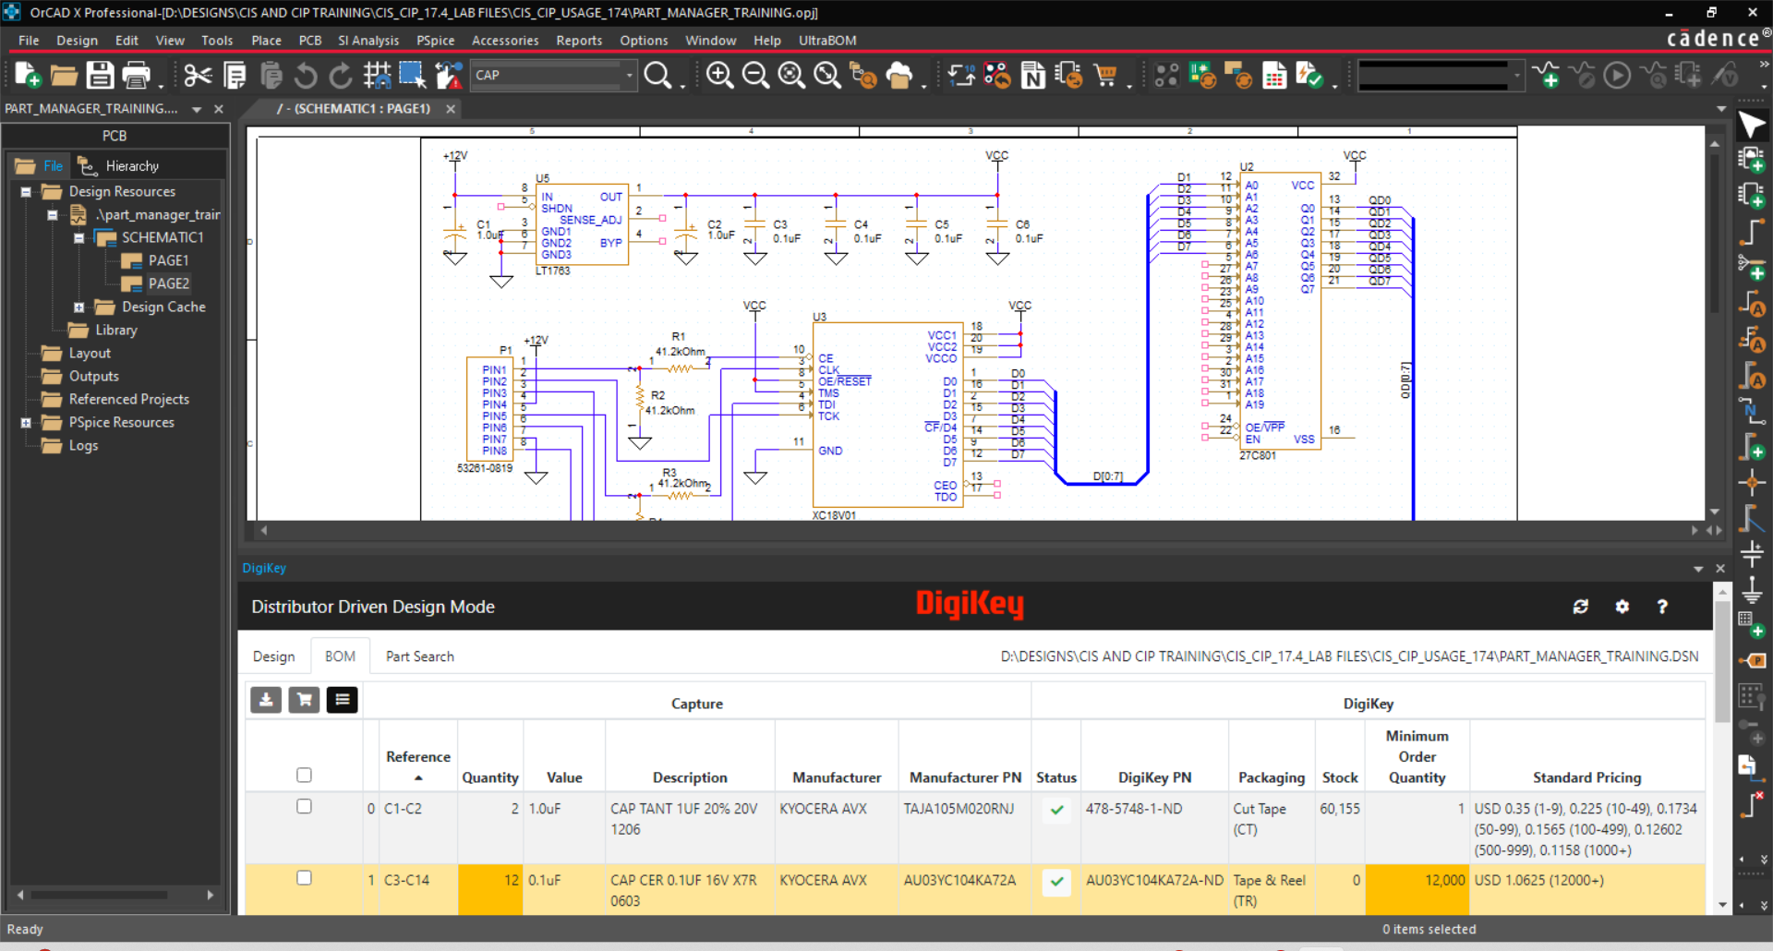Zoom in on the schematic

pyautogui.click(x=719, y=75)
